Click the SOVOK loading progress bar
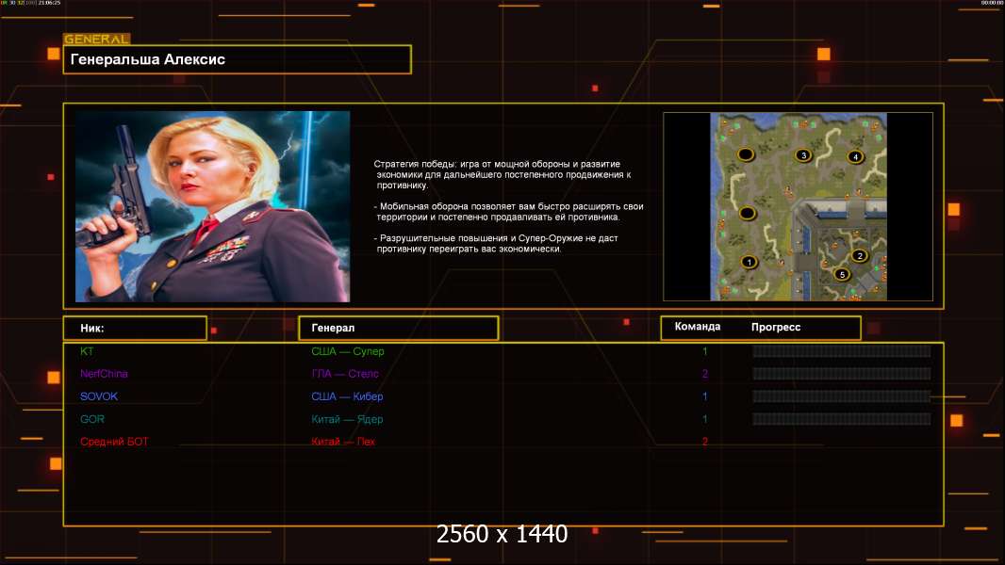The width and height of the screenshot is (1005, 565). coord(842,396)
